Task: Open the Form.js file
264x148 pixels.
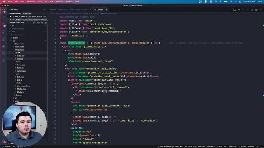Action: click(x=20, y=68)
